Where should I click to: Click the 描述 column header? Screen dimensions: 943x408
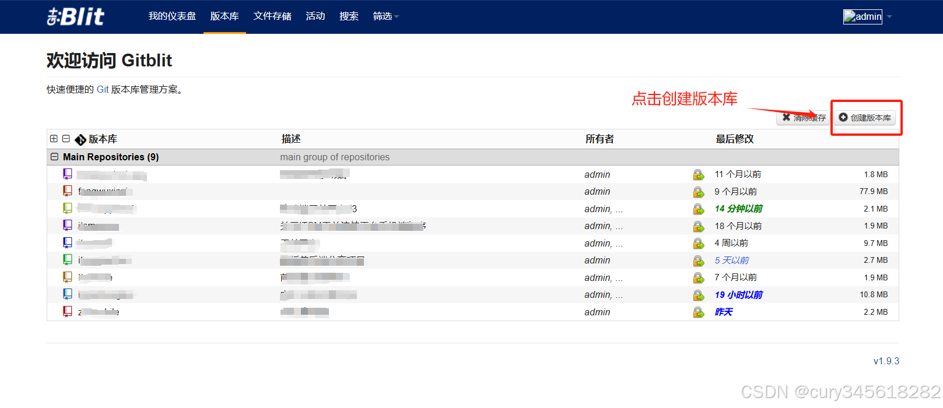tap(291, 139)
